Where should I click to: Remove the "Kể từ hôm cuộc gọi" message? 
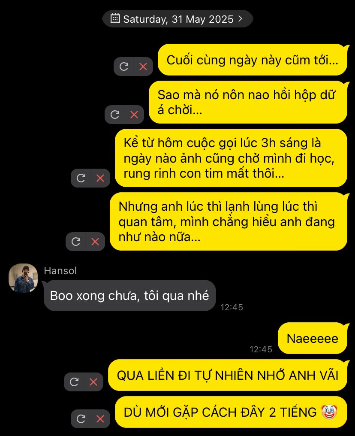coord(100,178)
